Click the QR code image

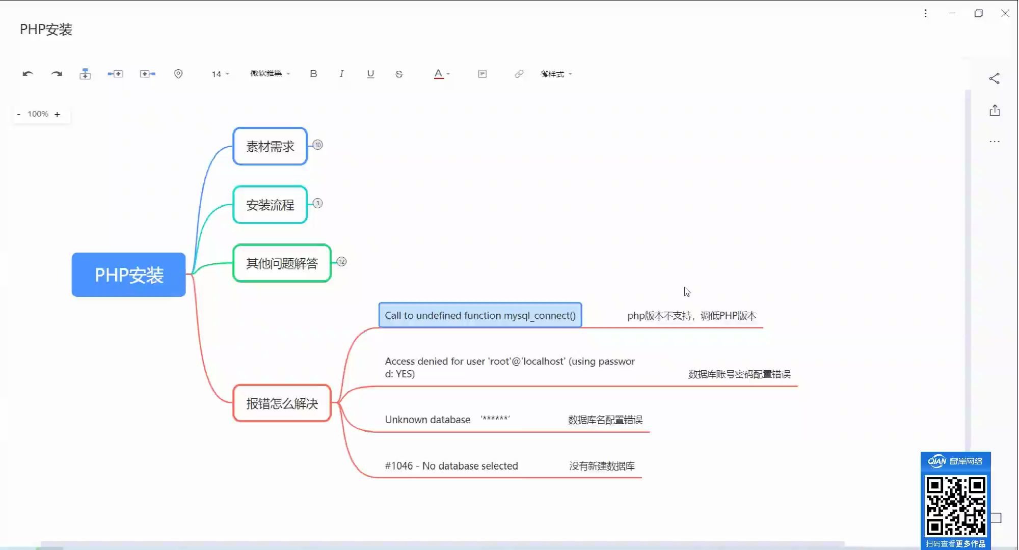955,506
